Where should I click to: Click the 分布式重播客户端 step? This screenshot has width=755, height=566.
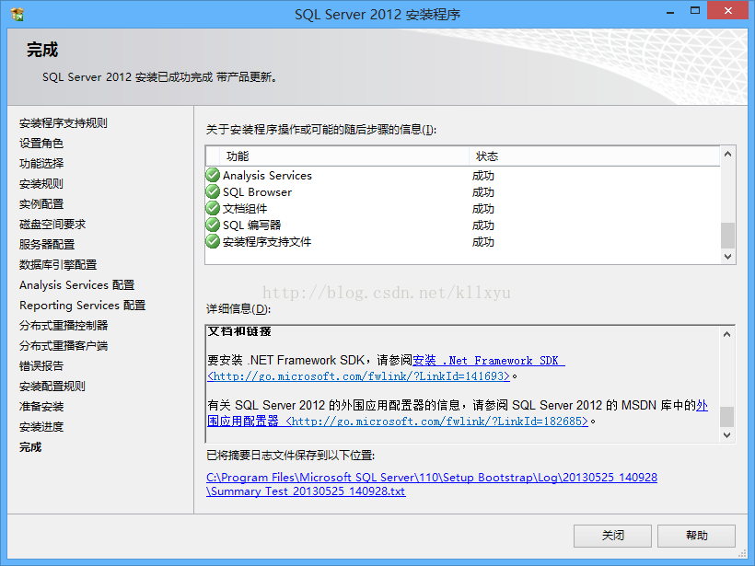(64, 345)
